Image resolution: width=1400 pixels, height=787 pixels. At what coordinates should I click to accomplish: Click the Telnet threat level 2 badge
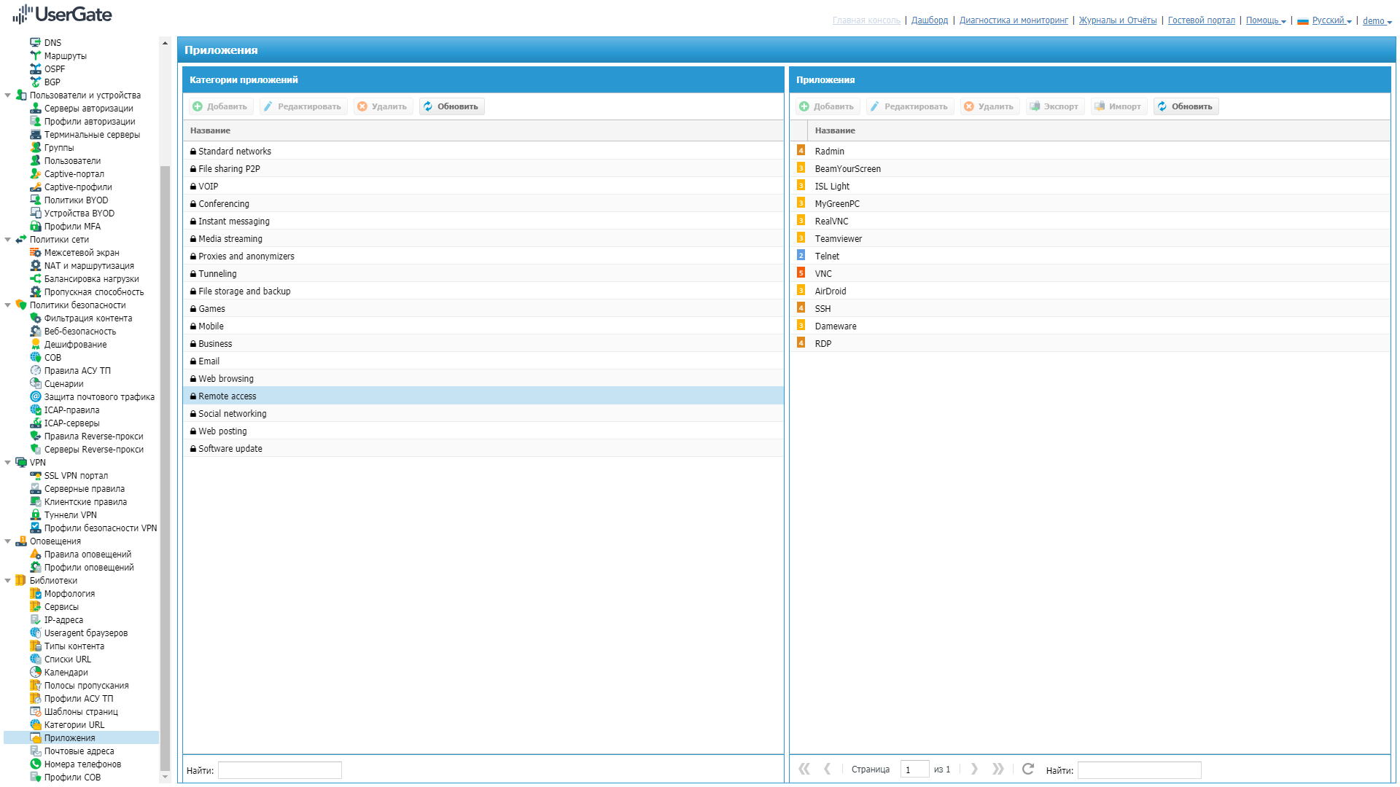801,256
